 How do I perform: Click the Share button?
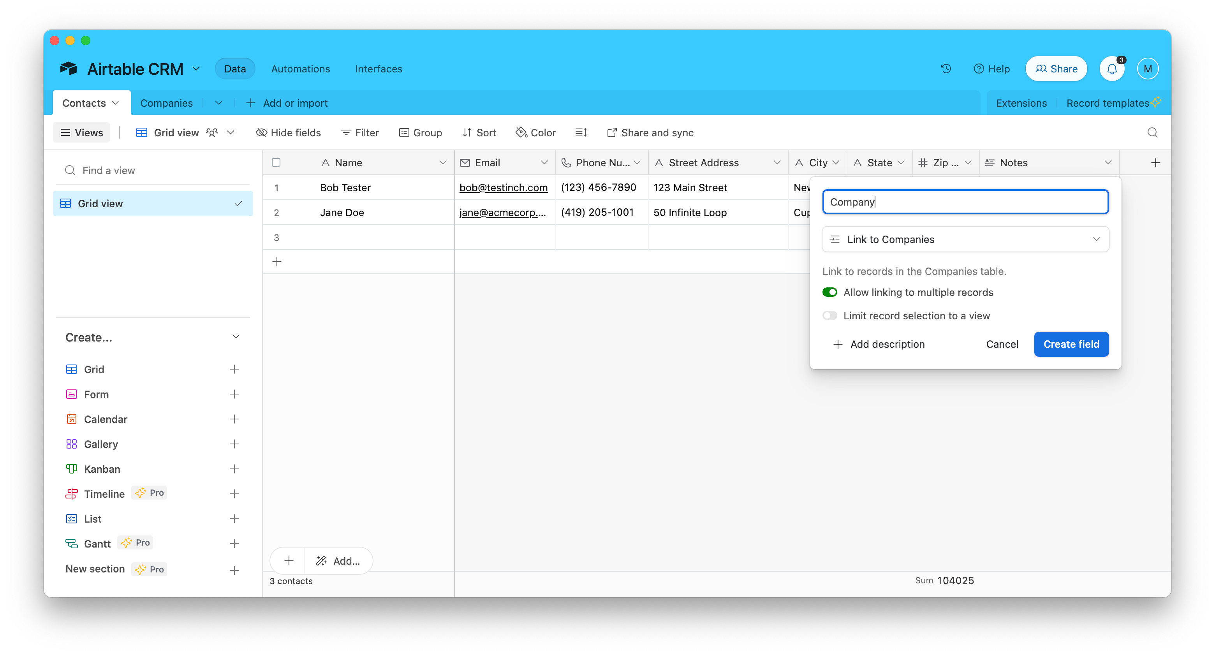pyautogui.click(x=1056, y=69)
